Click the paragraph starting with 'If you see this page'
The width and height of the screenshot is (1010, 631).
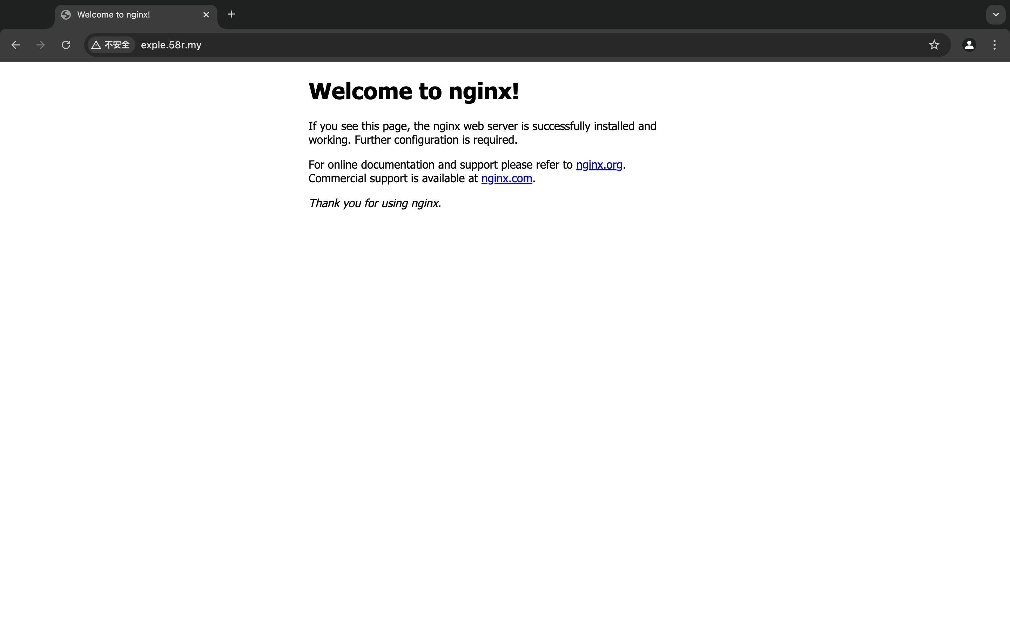pos(482,133)
